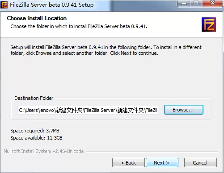Click the separator line beside Nullsoft branding
The image size is (224, 173).
(x=152, y=152)
